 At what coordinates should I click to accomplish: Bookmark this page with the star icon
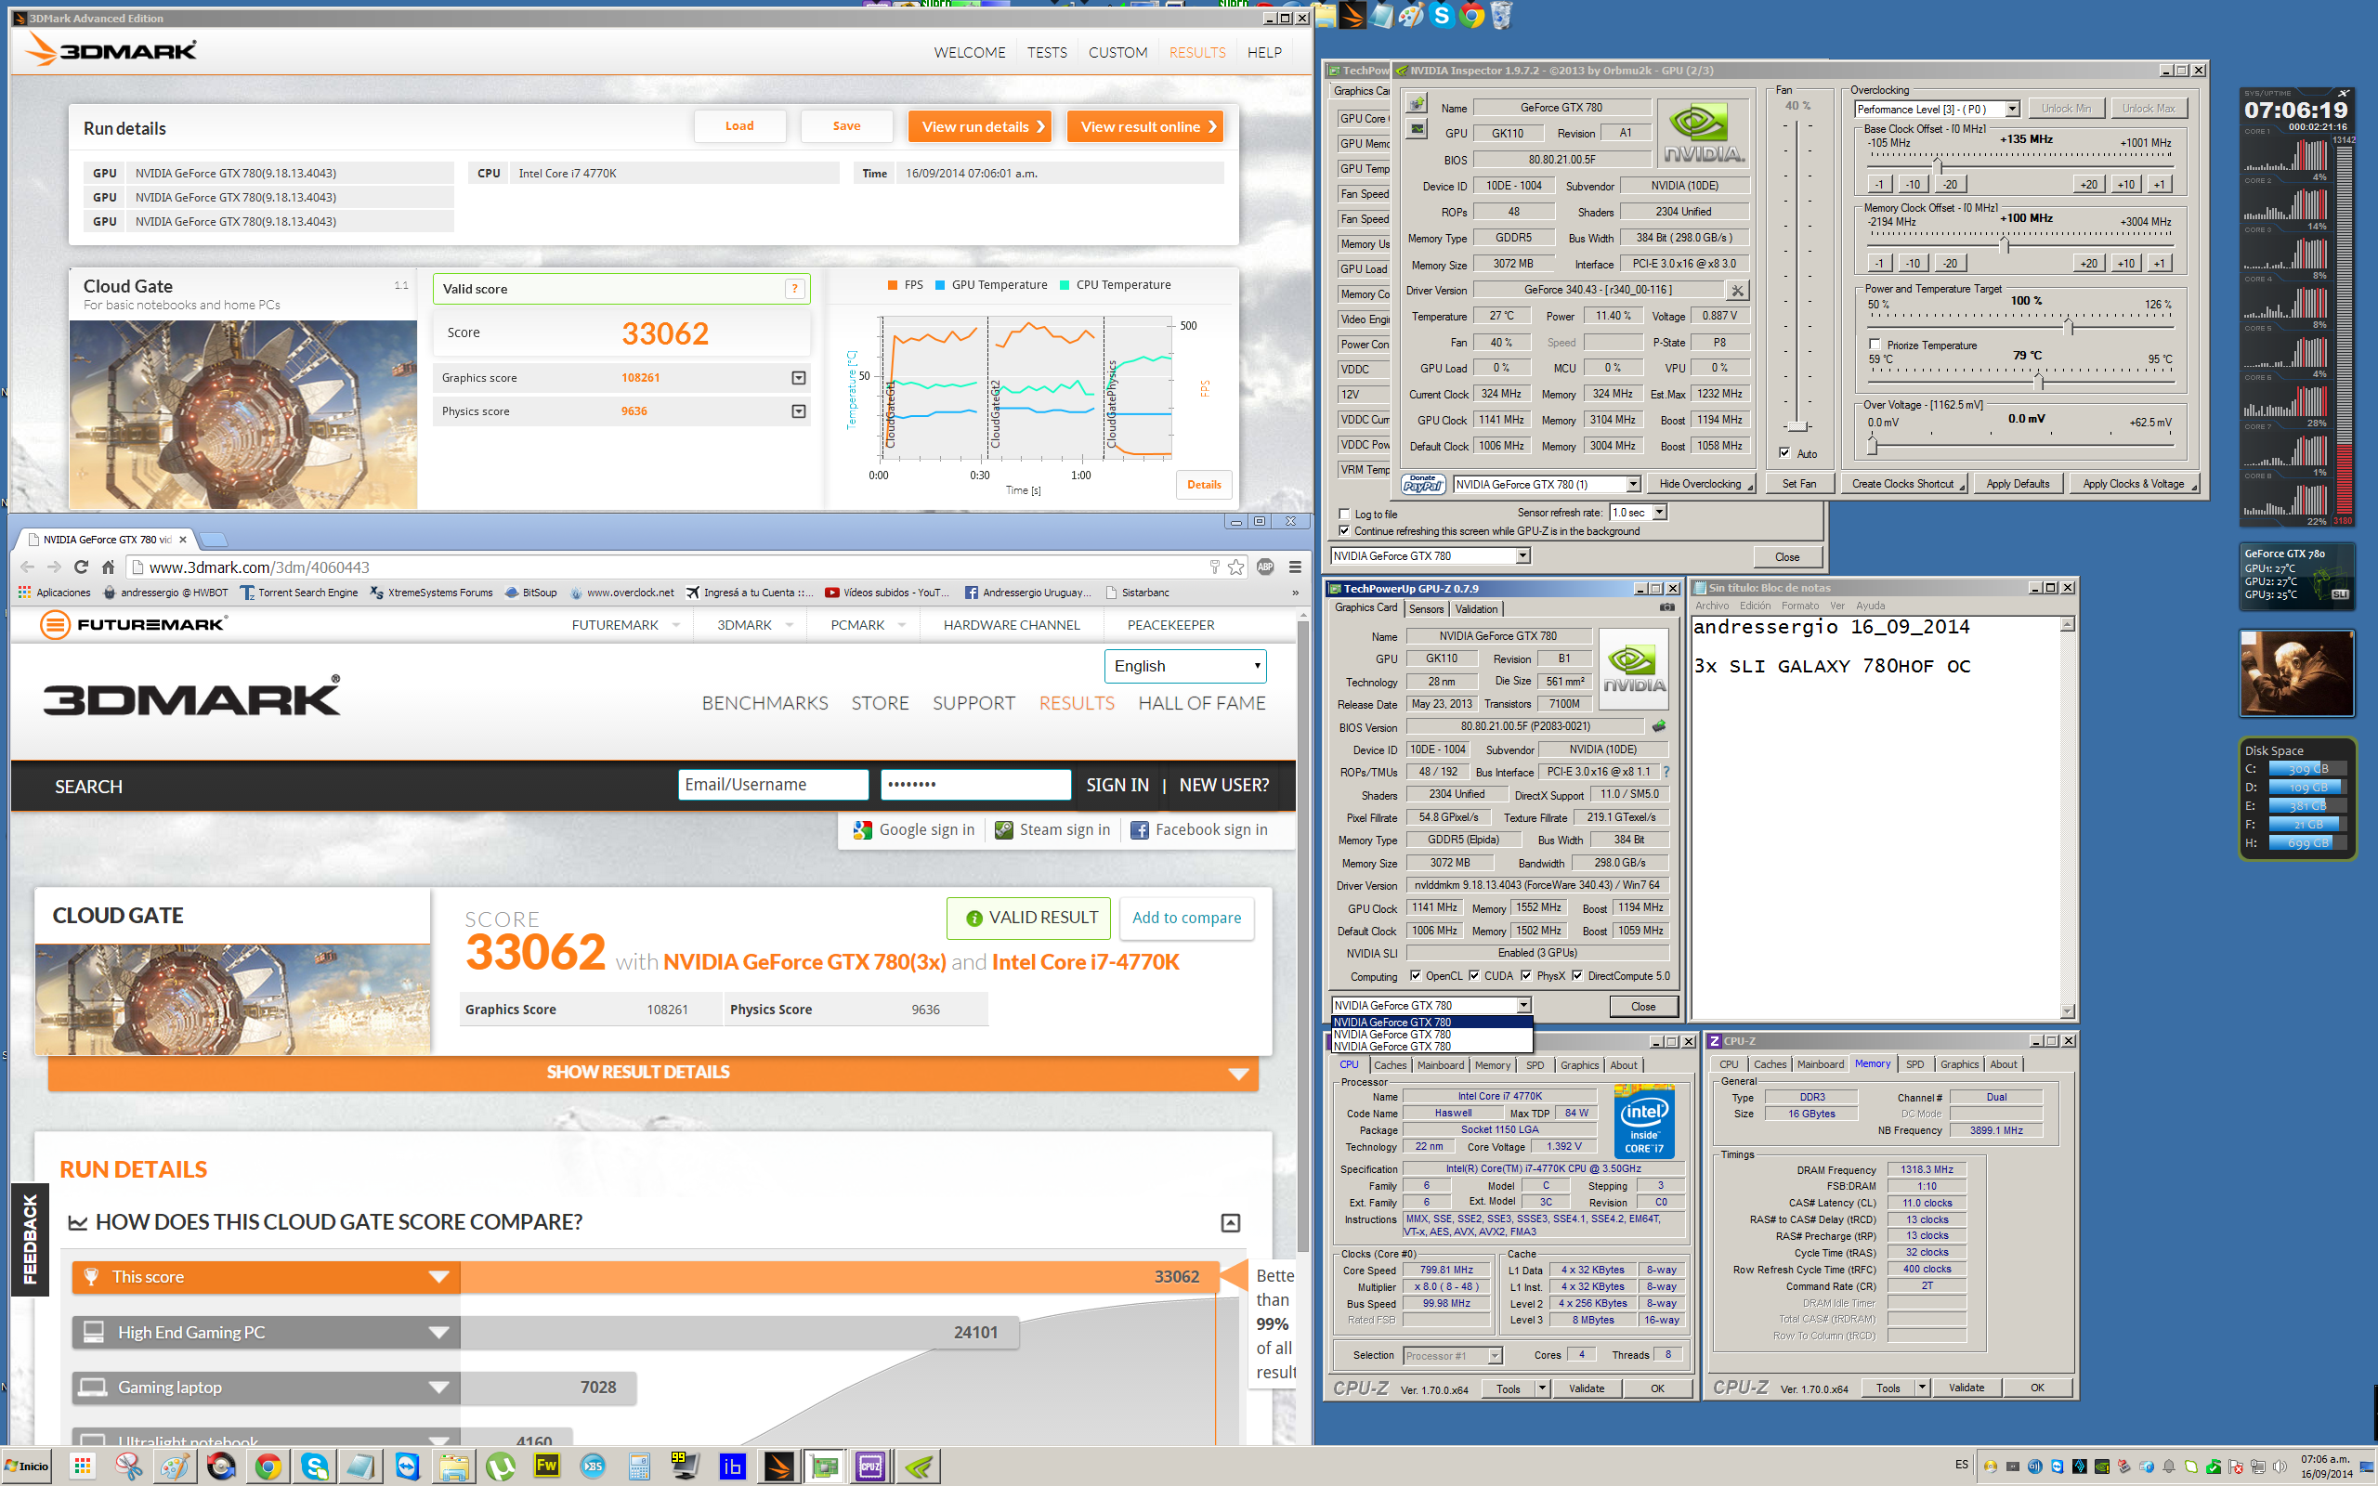tap(1236, 567)
